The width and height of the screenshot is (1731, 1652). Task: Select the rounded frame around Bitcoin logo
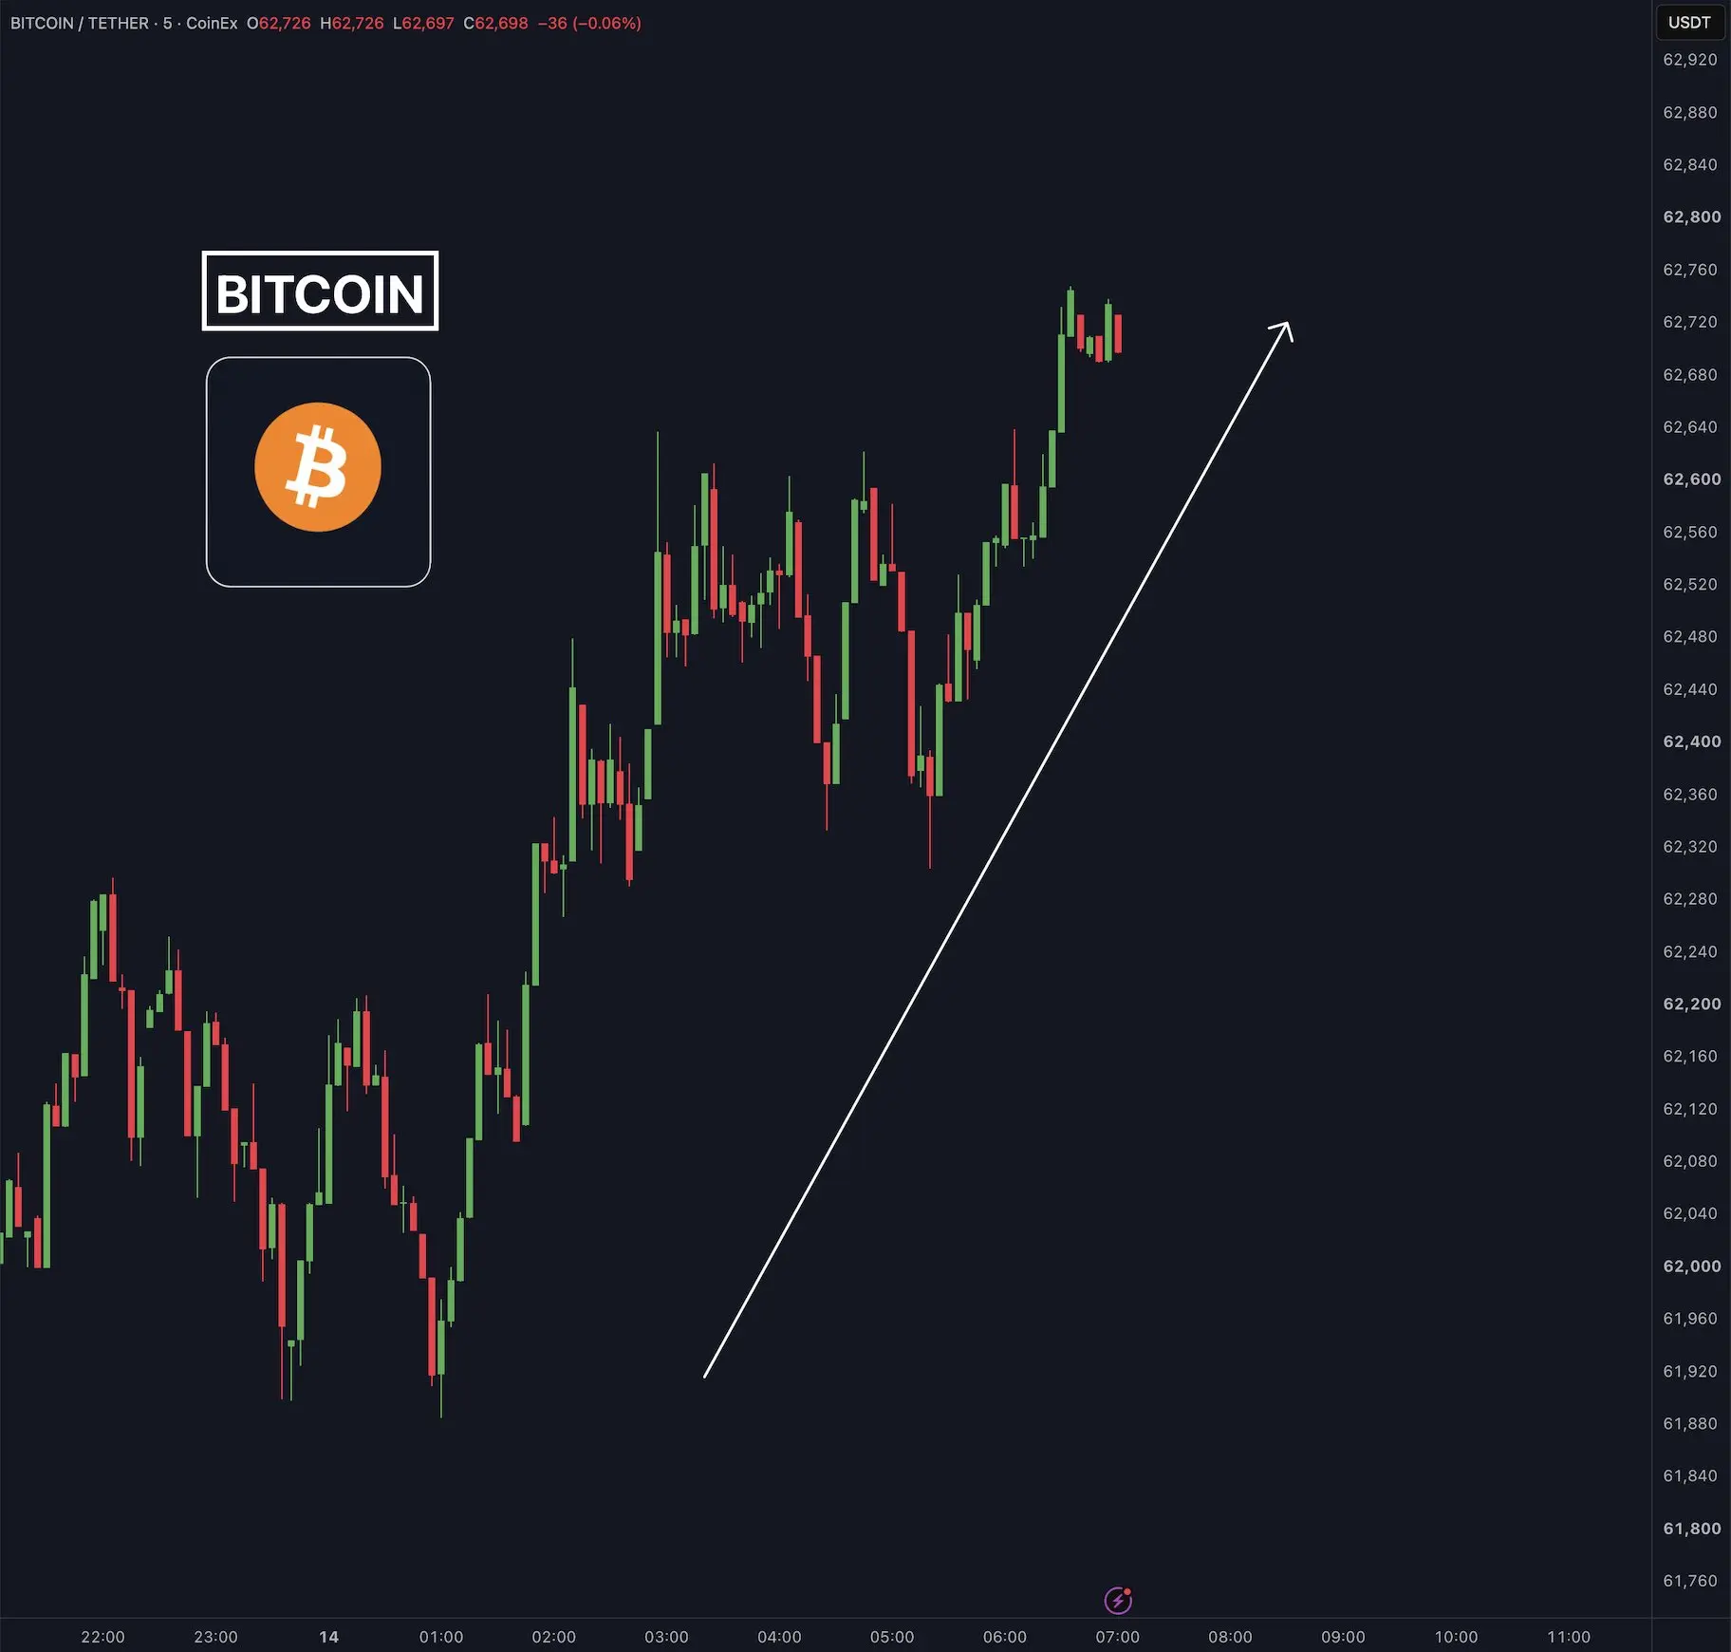[319, 472]
